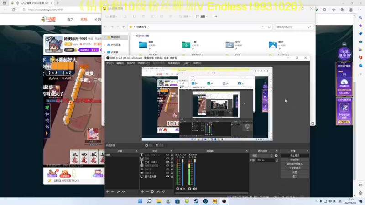Open the OBS 工具(T) menu
The image size is (365, 205).
tap(187, 63)
